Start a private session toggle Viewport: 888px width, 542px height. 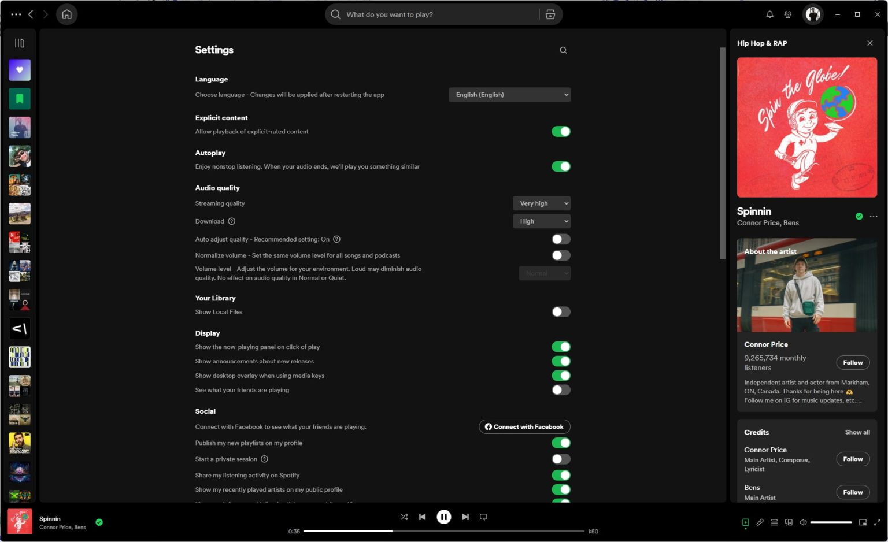(x=561, y=459)
